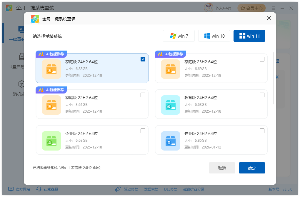Confirm selection with the 确定 button

coord(252,168)
